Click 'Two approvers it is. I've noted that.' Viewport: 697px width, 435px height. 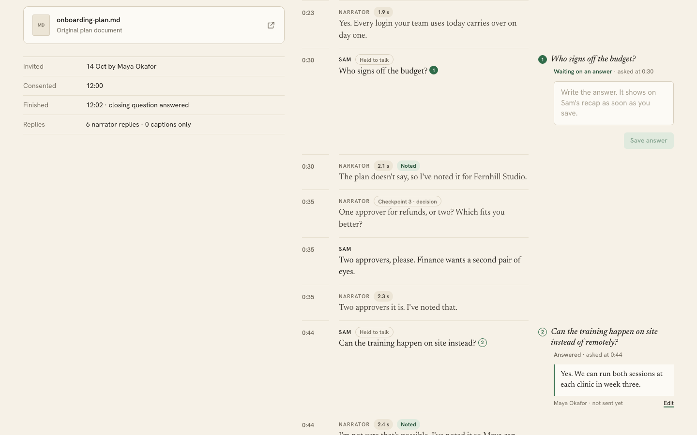tap(398, 307)
